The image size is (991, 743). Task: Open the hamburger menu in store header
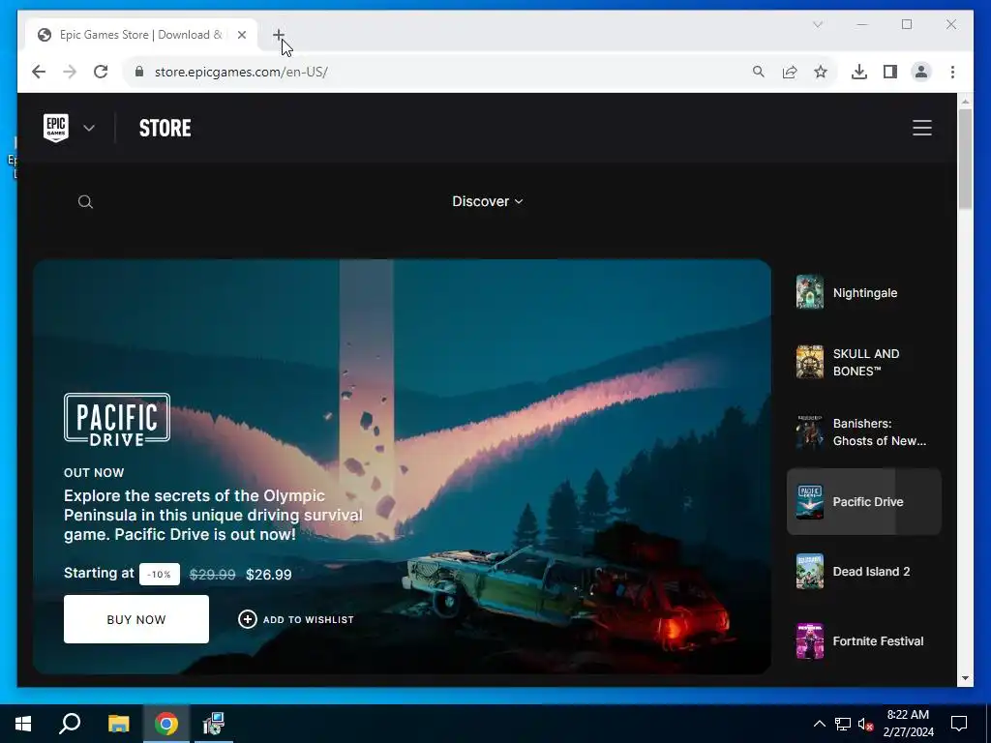coord(922,128)
